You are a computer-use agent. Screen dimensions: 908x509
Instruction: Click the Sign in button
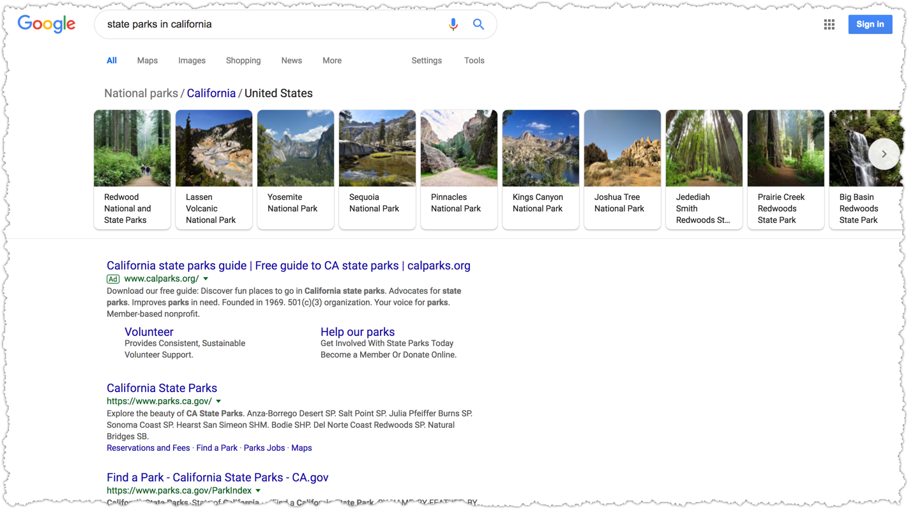pyautogui.click(x=870, y=24)
